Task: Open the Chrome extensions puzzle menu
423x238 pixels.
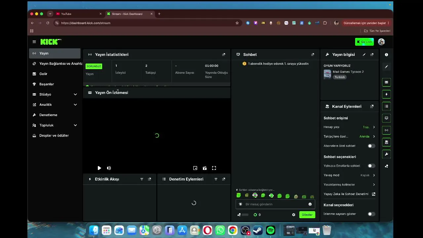Action: (325, 23)
